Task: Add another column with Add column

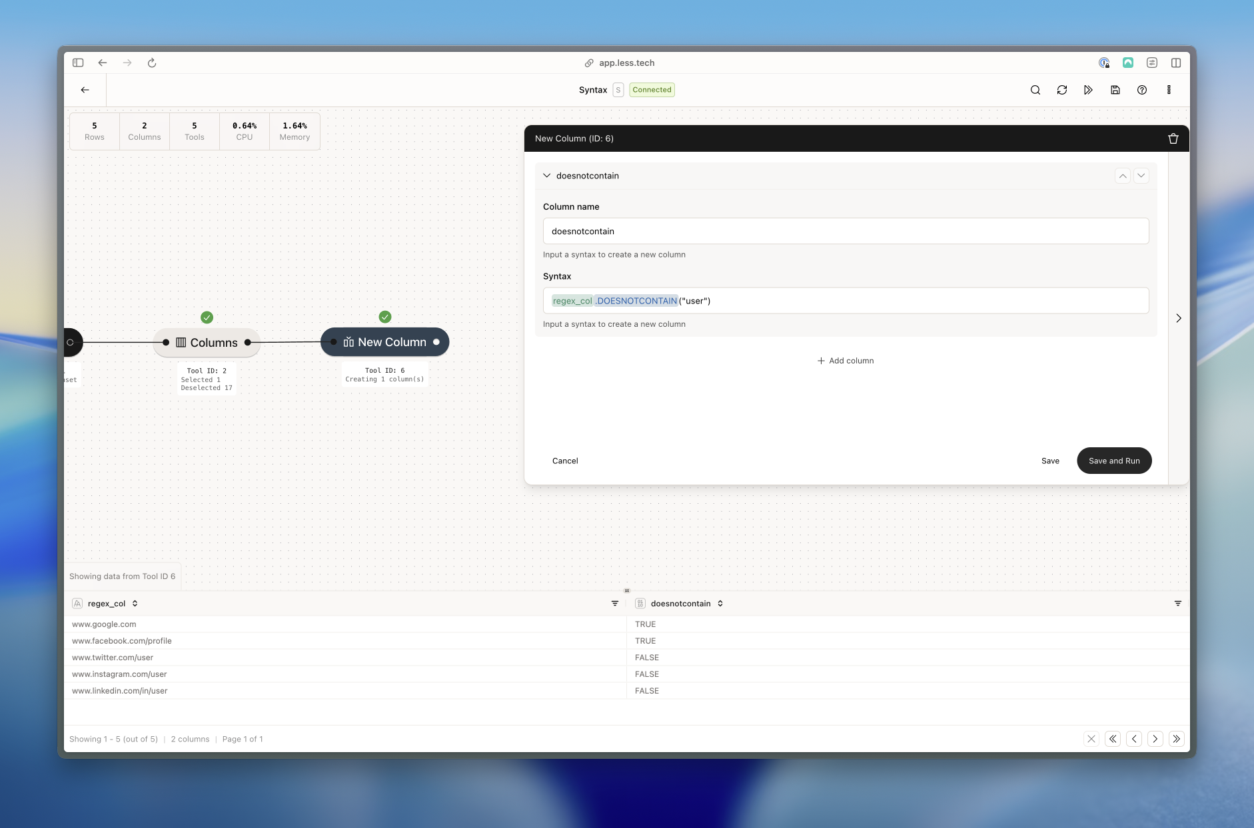Action: point(846,361)
